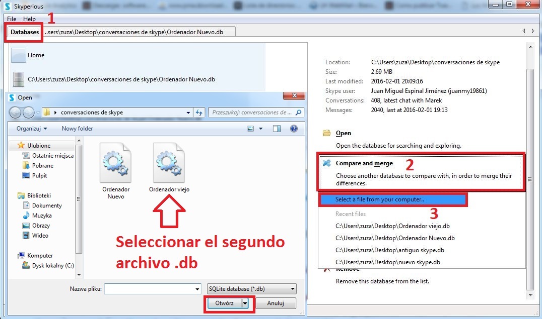Close the Open dialog

pos(294,95)
